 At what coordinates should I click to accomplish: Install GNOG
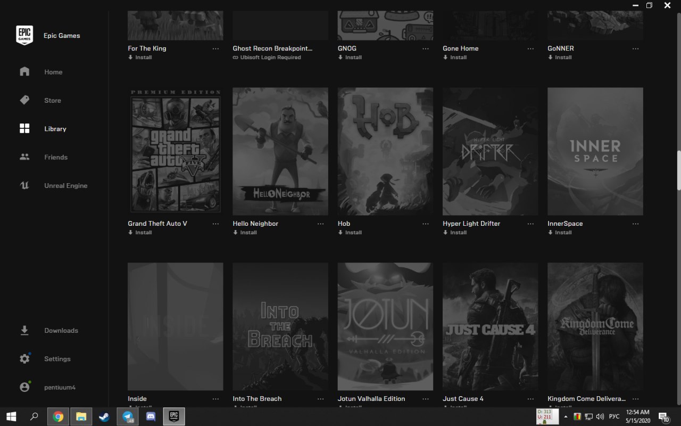click(350, 58)
